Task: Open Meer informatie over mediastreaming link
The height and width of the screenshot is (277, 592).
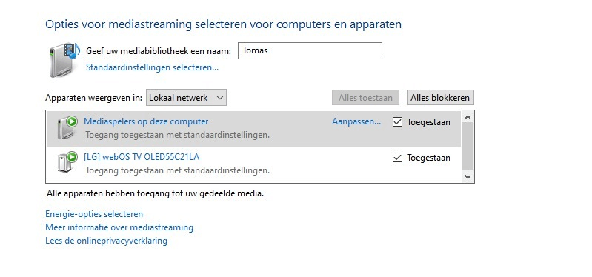Action: pyautogui.click(x=119, y=227)
